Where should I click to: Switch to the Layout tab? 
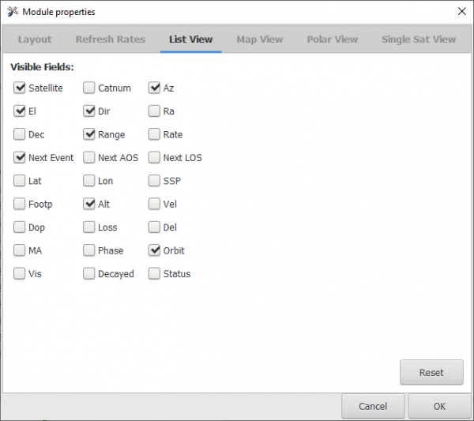tap(35, 39)
